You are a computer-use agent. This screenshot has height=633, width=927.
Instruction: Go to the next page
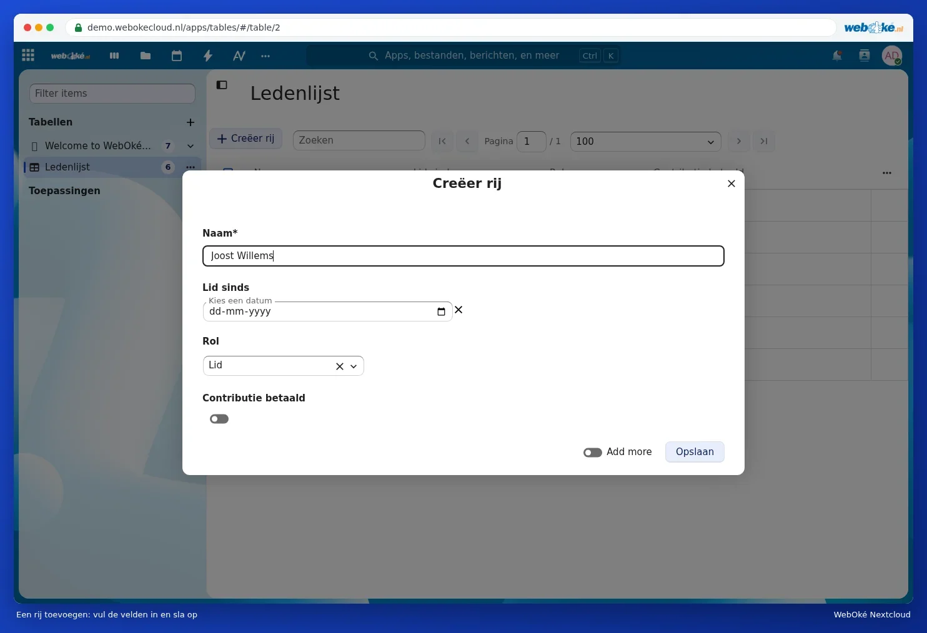(739, 141)
